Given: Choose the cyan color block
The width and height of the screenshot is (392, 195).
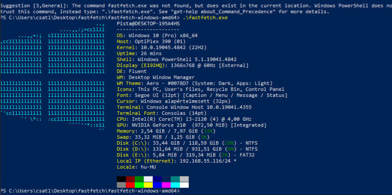Looking at the screenshot, I should point(175,185).
